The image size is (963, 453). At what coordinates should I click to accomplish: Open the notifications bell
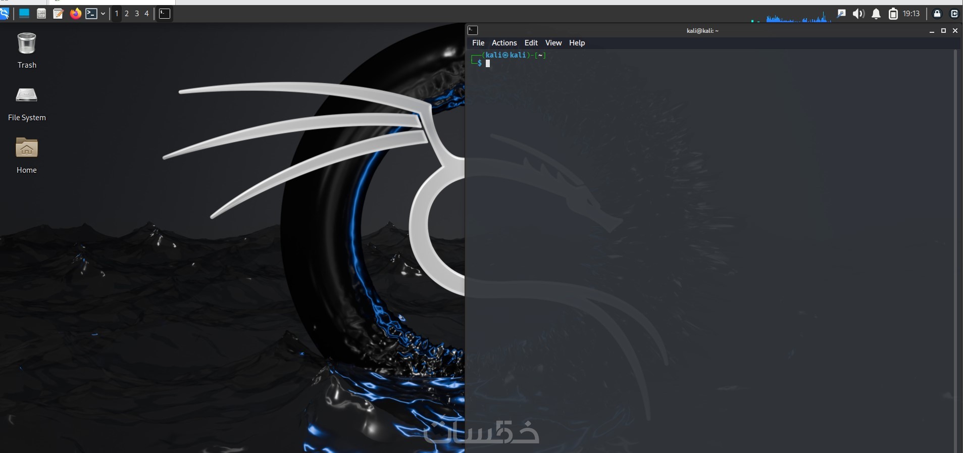pyautogui.click(x=876, y=14)
